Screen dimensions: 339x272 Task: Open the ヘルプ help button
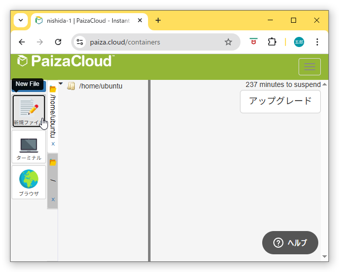[290, 243]
